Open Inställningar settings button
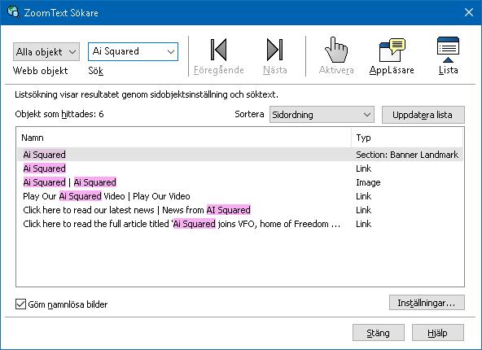This screenshot has height=350, width=482. tap(427, 303)
